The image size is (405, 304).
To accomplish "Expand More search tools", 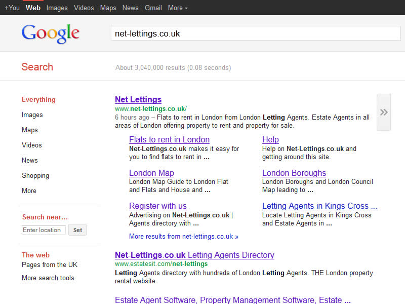I will 48,278.
